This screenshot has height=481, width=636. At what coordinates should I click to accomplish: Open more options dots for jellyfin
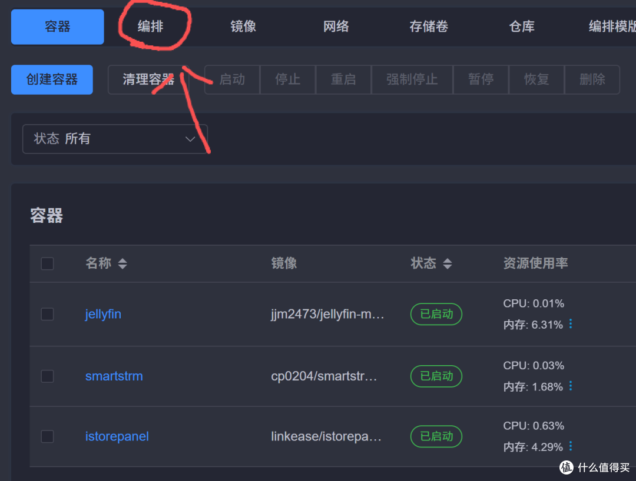coord(571,324)
